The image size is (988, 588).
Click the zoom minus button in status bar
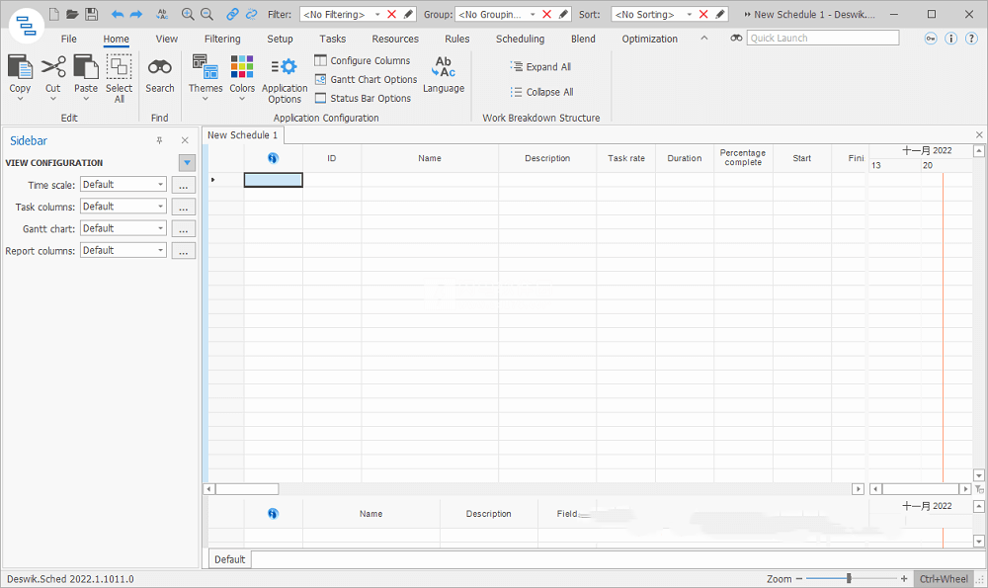pos(799,578)
